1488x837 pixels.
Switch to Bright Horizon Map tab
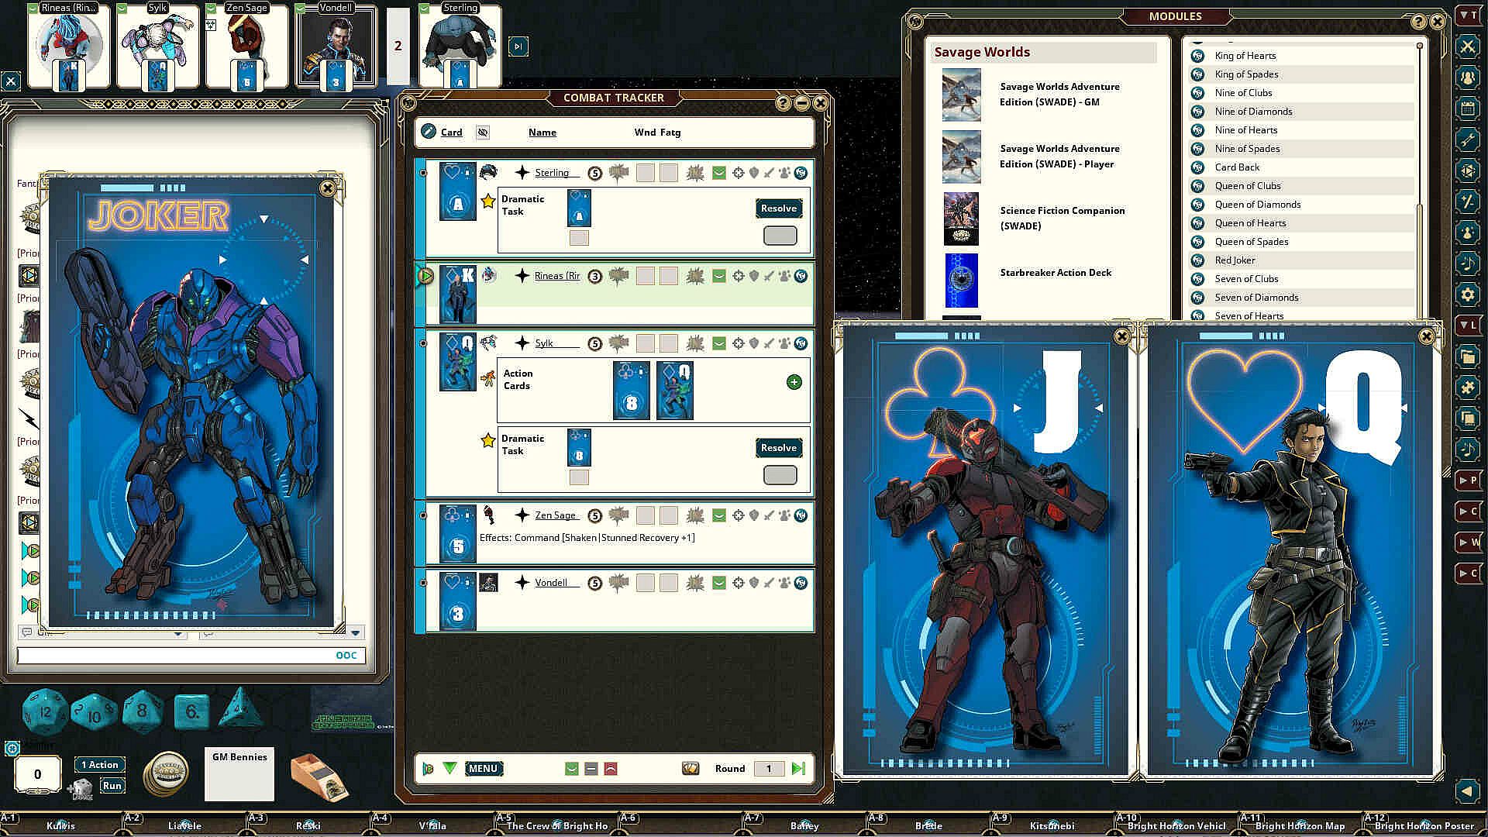[1300, 825]
